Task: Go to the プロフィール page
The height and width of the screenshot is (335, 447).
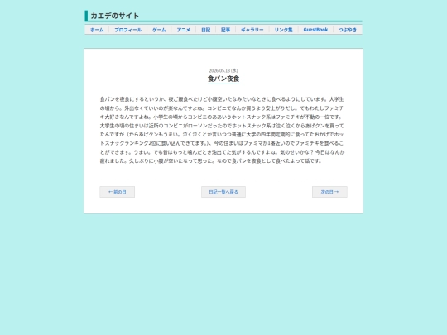Action: (x=128, y=30)
